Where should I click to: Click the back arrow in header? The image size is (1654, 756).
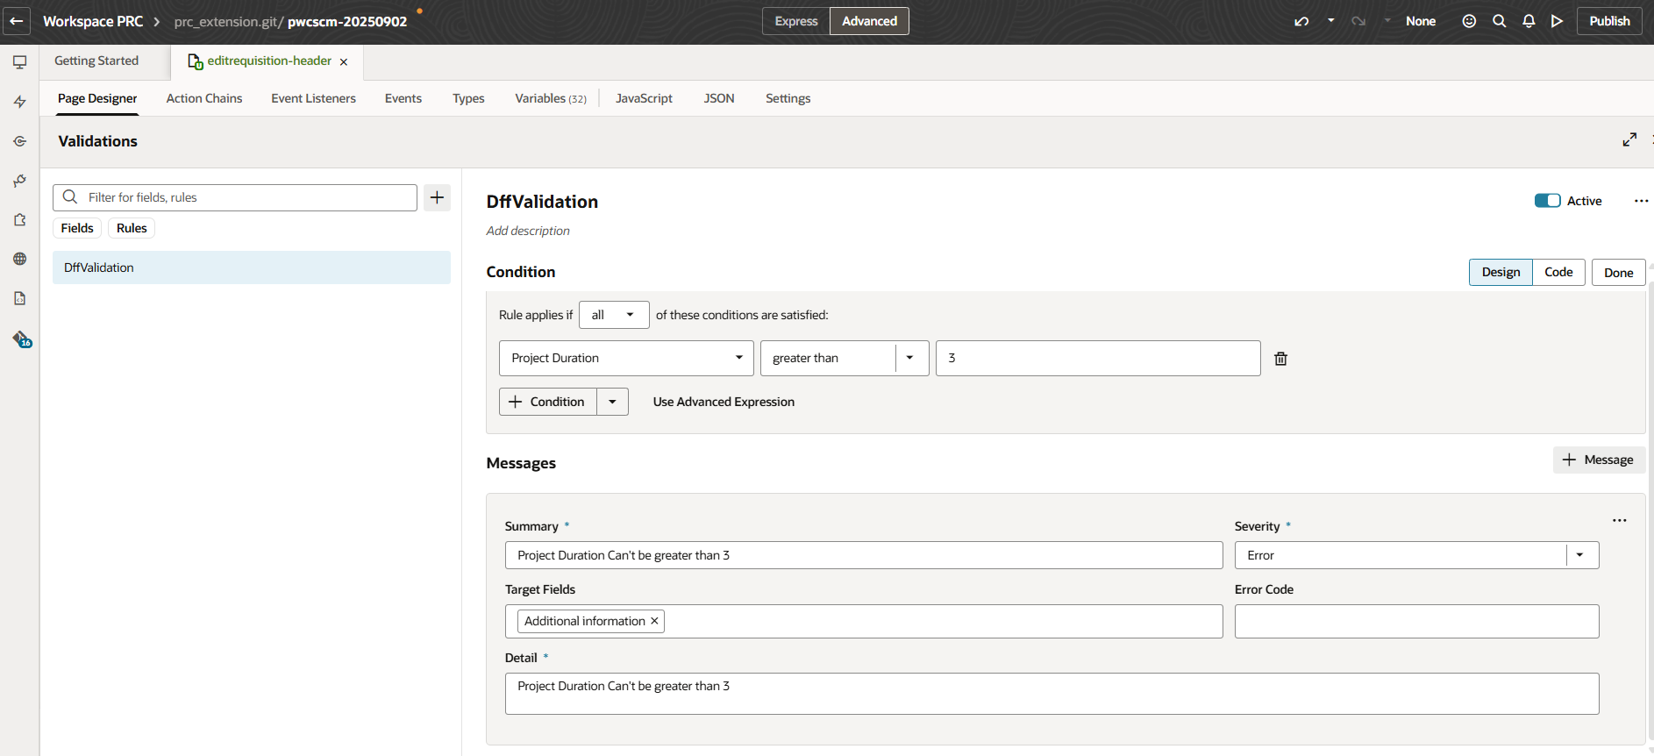pyautogui.click(x=17, y=21)
